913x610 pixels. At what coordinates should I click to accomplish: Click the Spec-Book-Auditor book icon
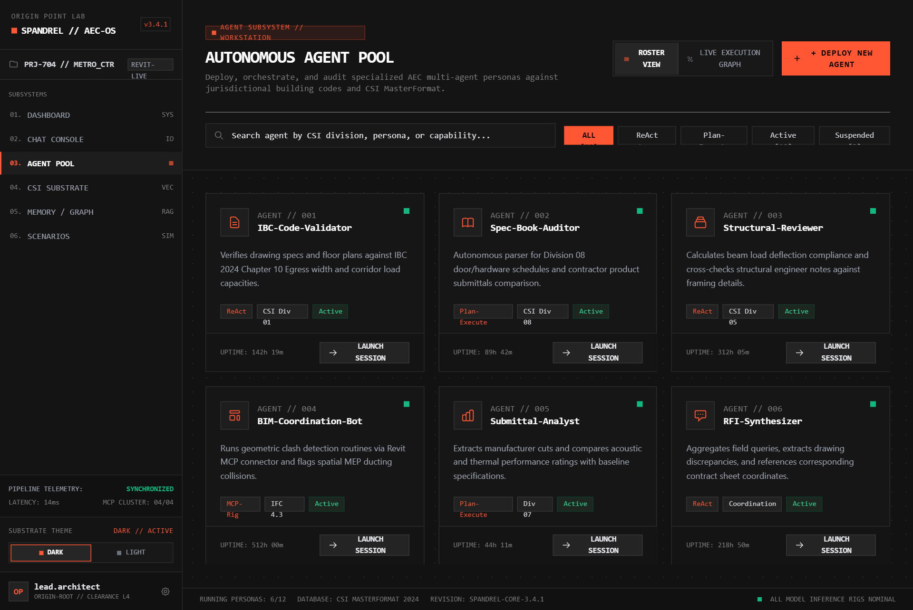[467, 222]
